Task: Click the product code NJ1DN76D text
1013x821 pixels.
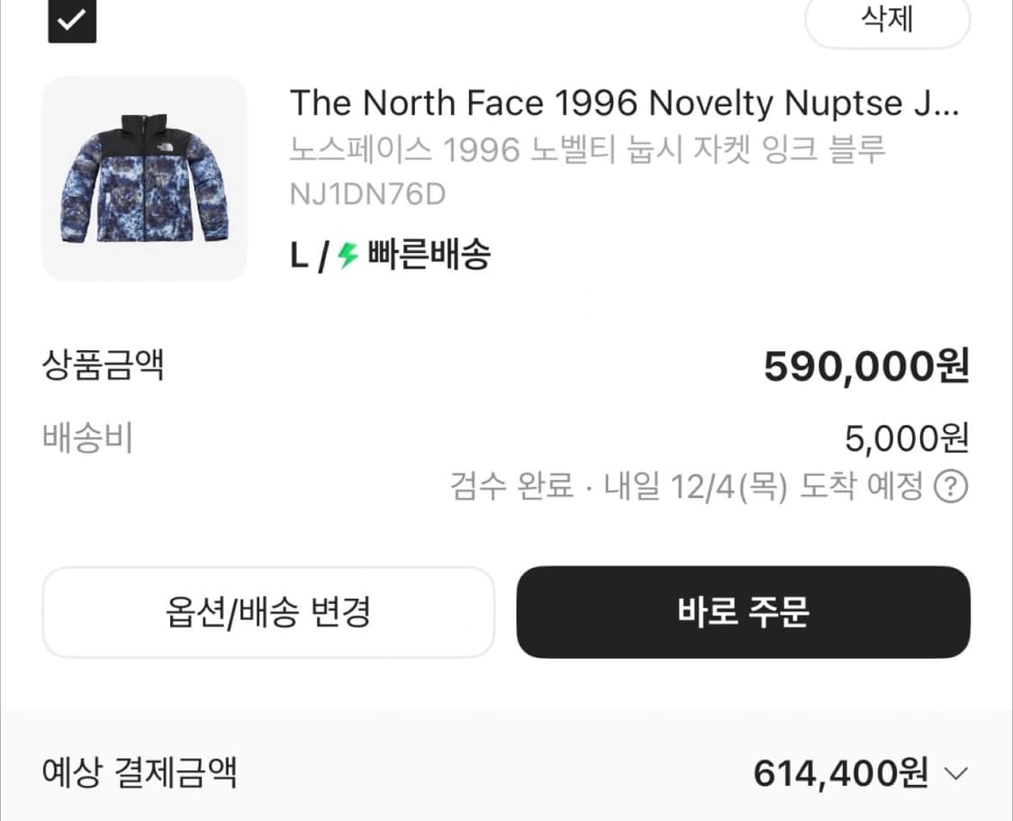Action: point(367,194)
